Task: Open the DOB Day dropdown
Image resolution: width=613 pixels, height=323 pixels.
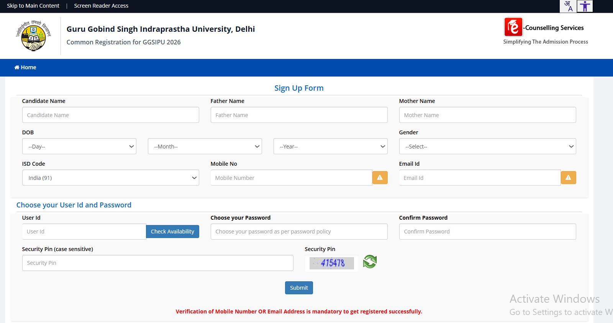Action: click(x=79, y=146)
